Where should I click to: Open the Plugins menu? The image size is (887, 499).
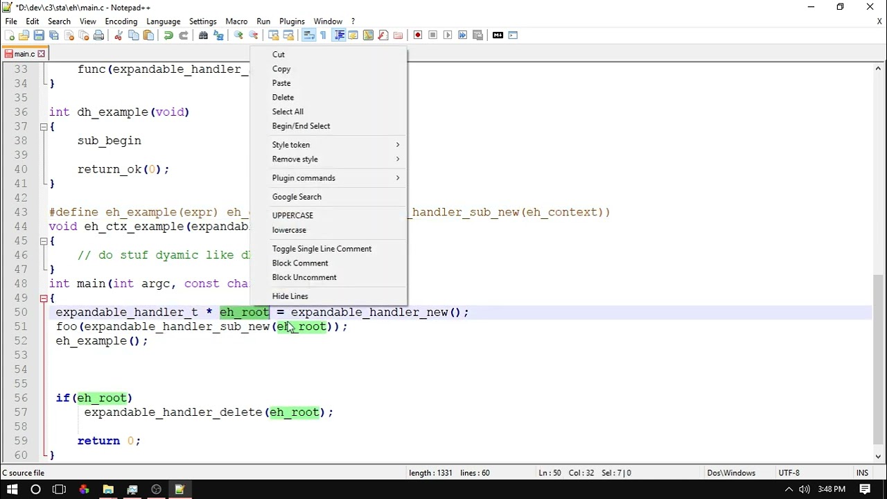click(292, 21)
